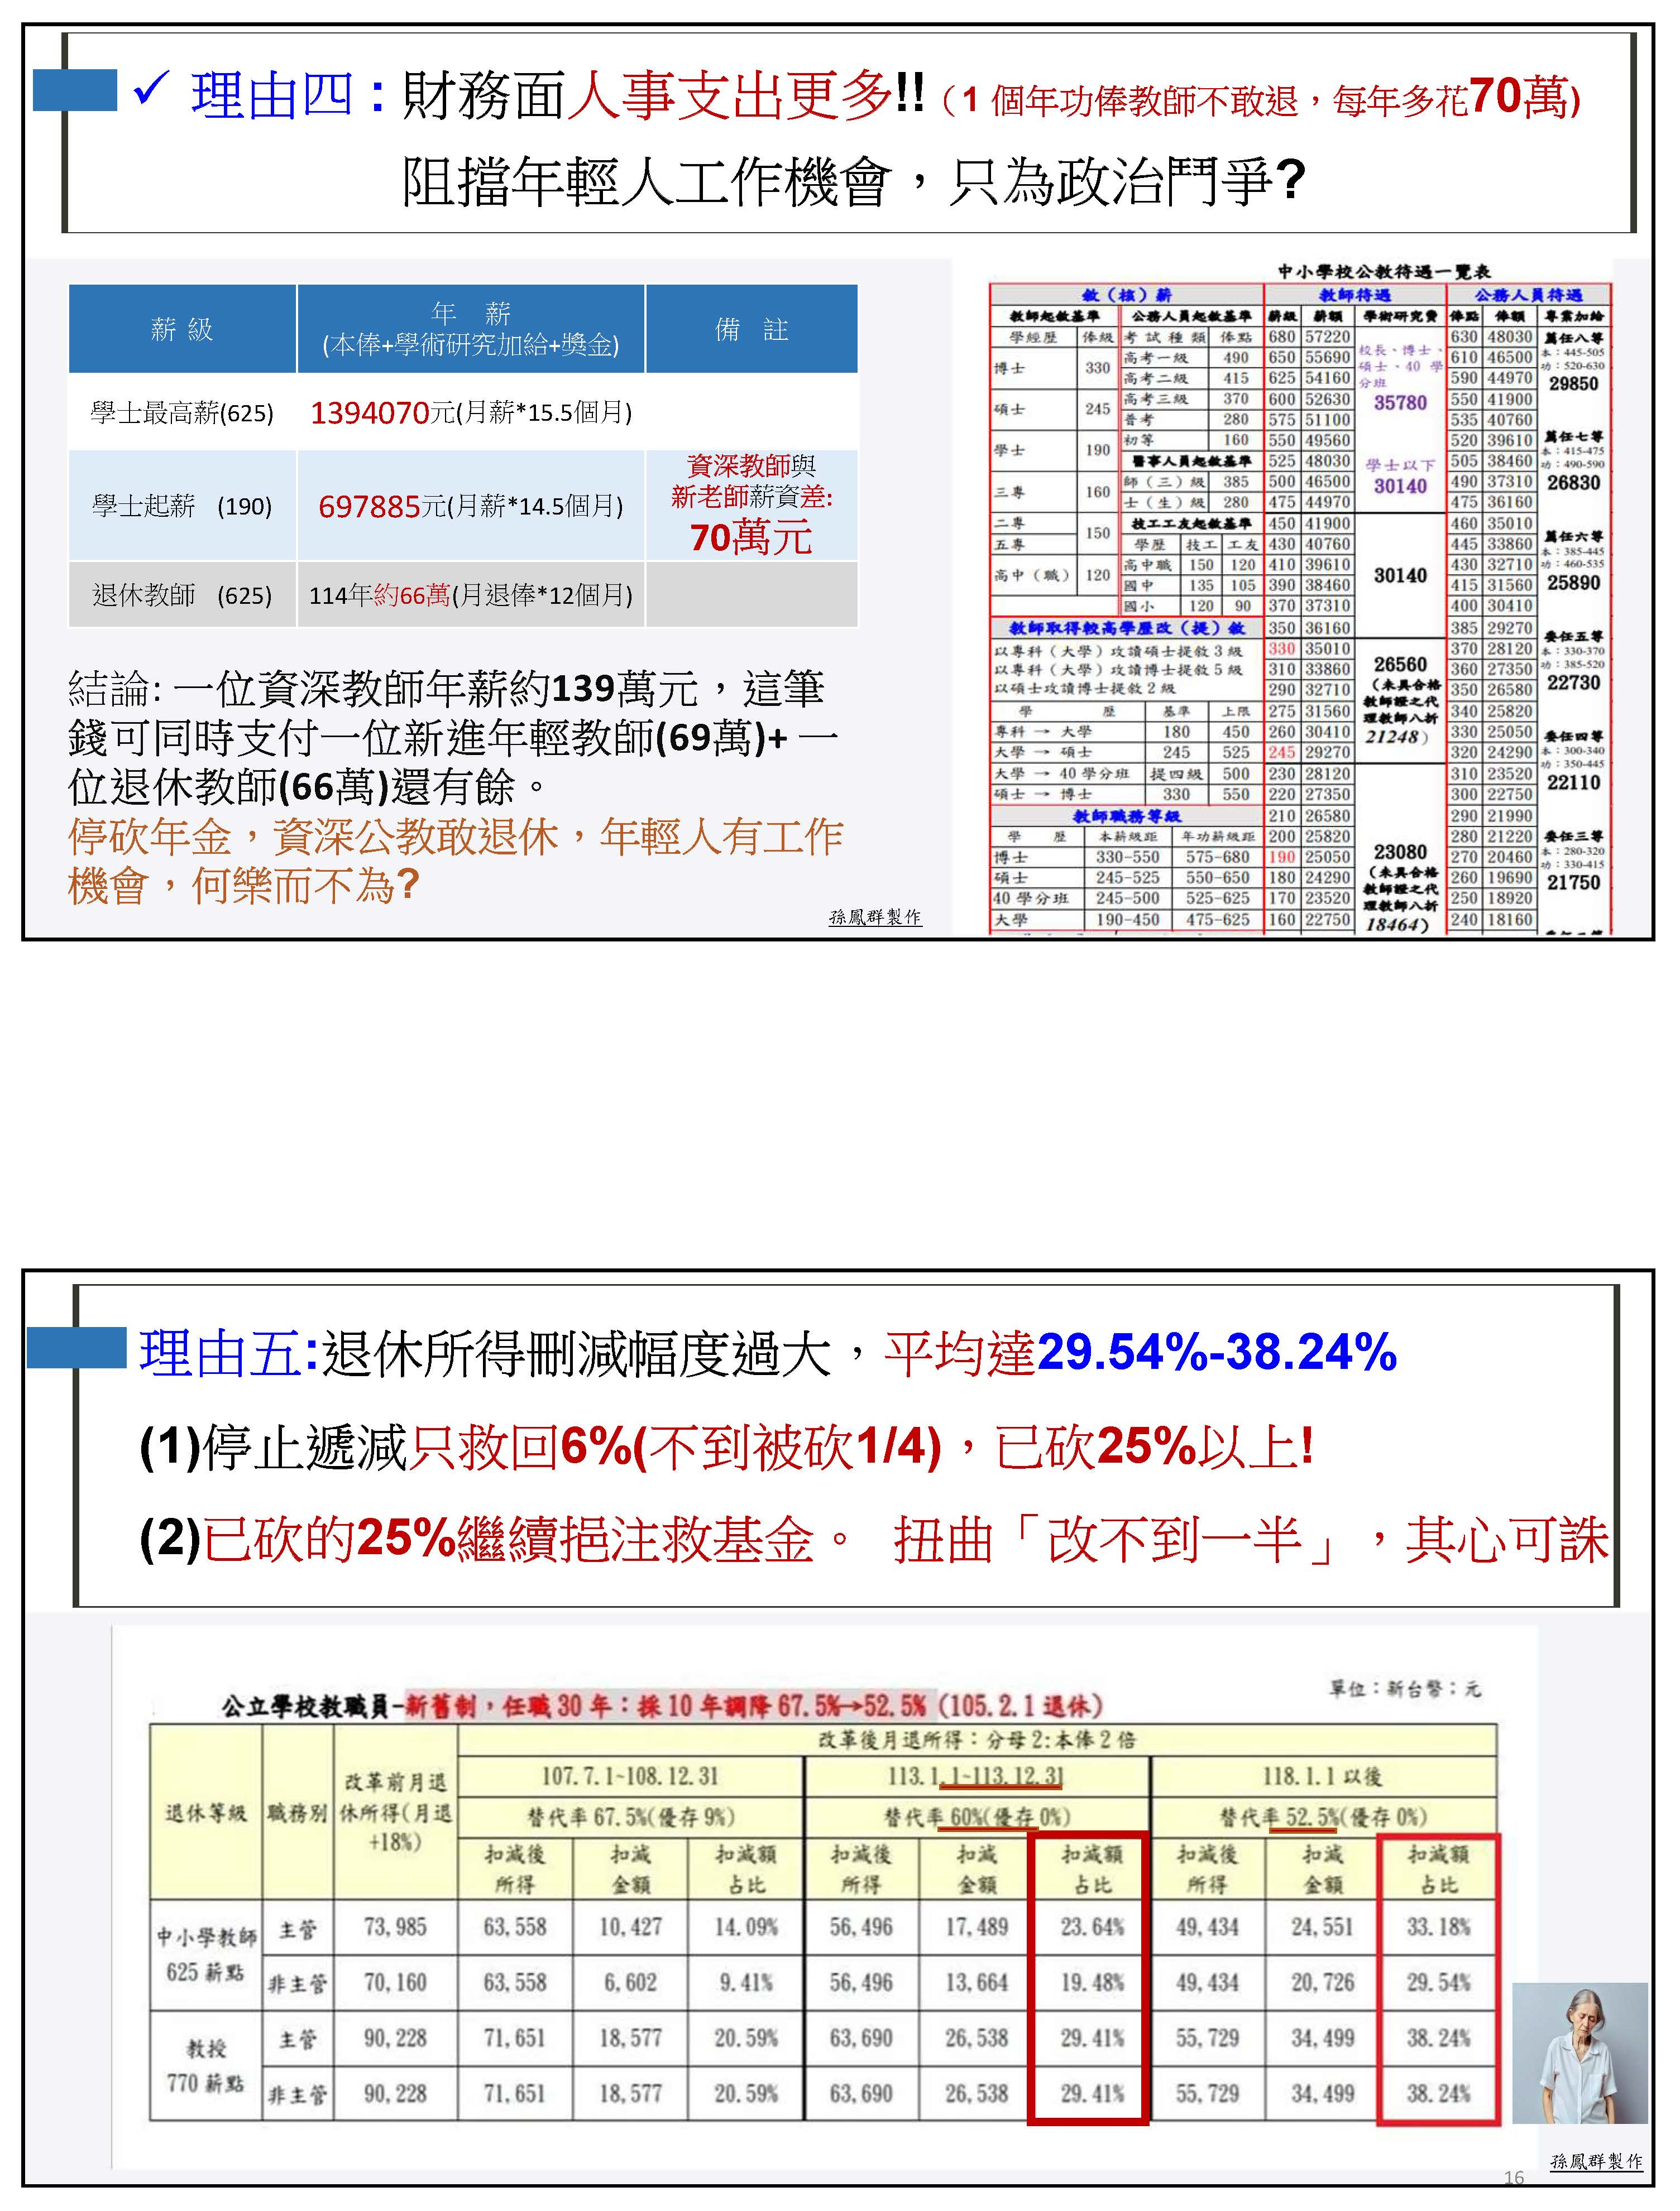
Task: Click the 38.24% cell in 教授 主管 row
Action: point(1438,2037)
